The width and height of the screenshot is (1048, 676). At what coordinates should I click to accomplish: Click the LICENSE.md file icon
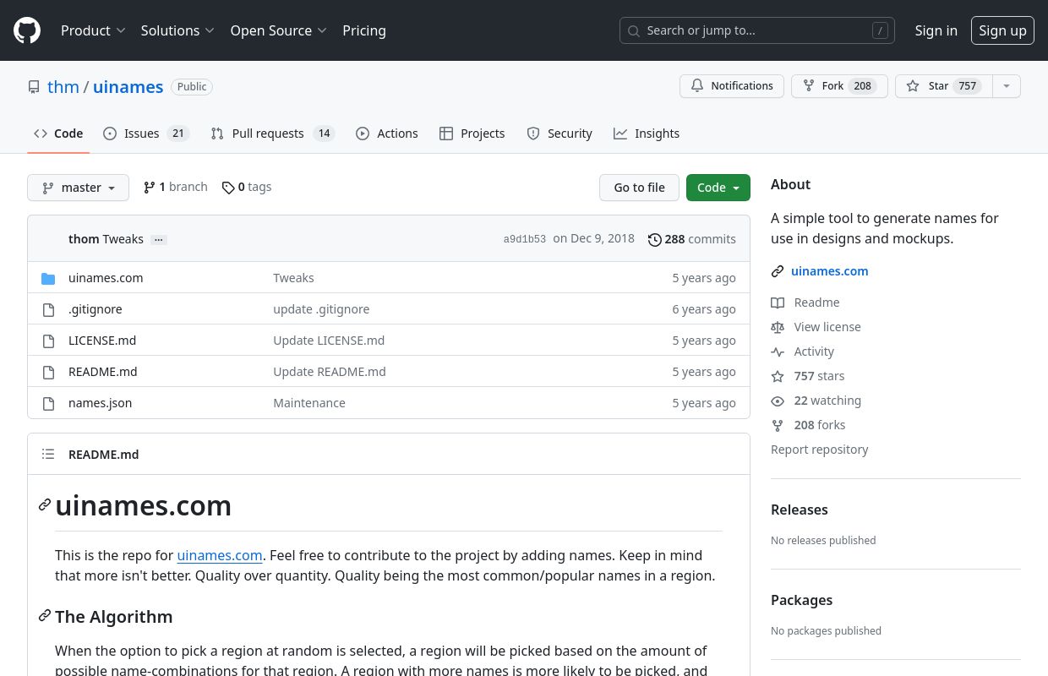[x=48, y=341]
